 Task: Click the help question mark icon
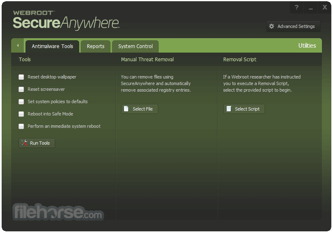297,7
